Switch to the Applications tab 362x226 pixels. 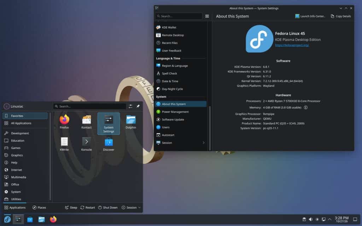pos(15,208)
